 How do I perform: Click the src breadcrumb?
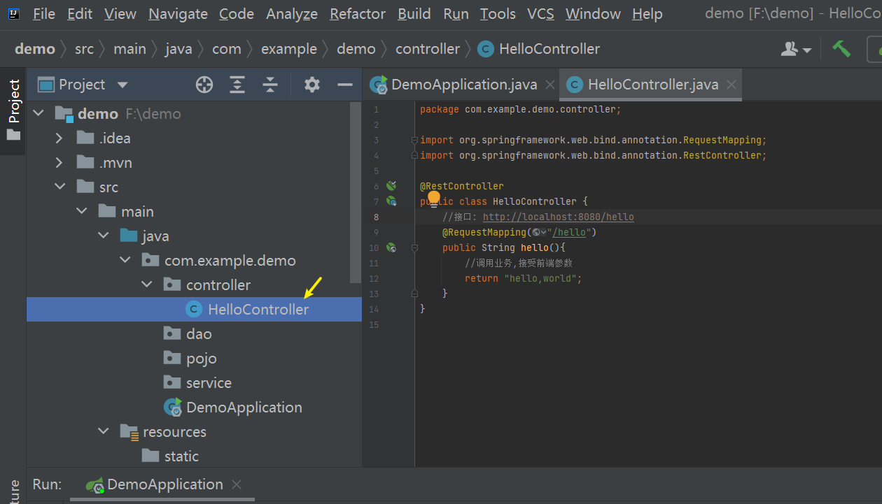click(84, 49)
